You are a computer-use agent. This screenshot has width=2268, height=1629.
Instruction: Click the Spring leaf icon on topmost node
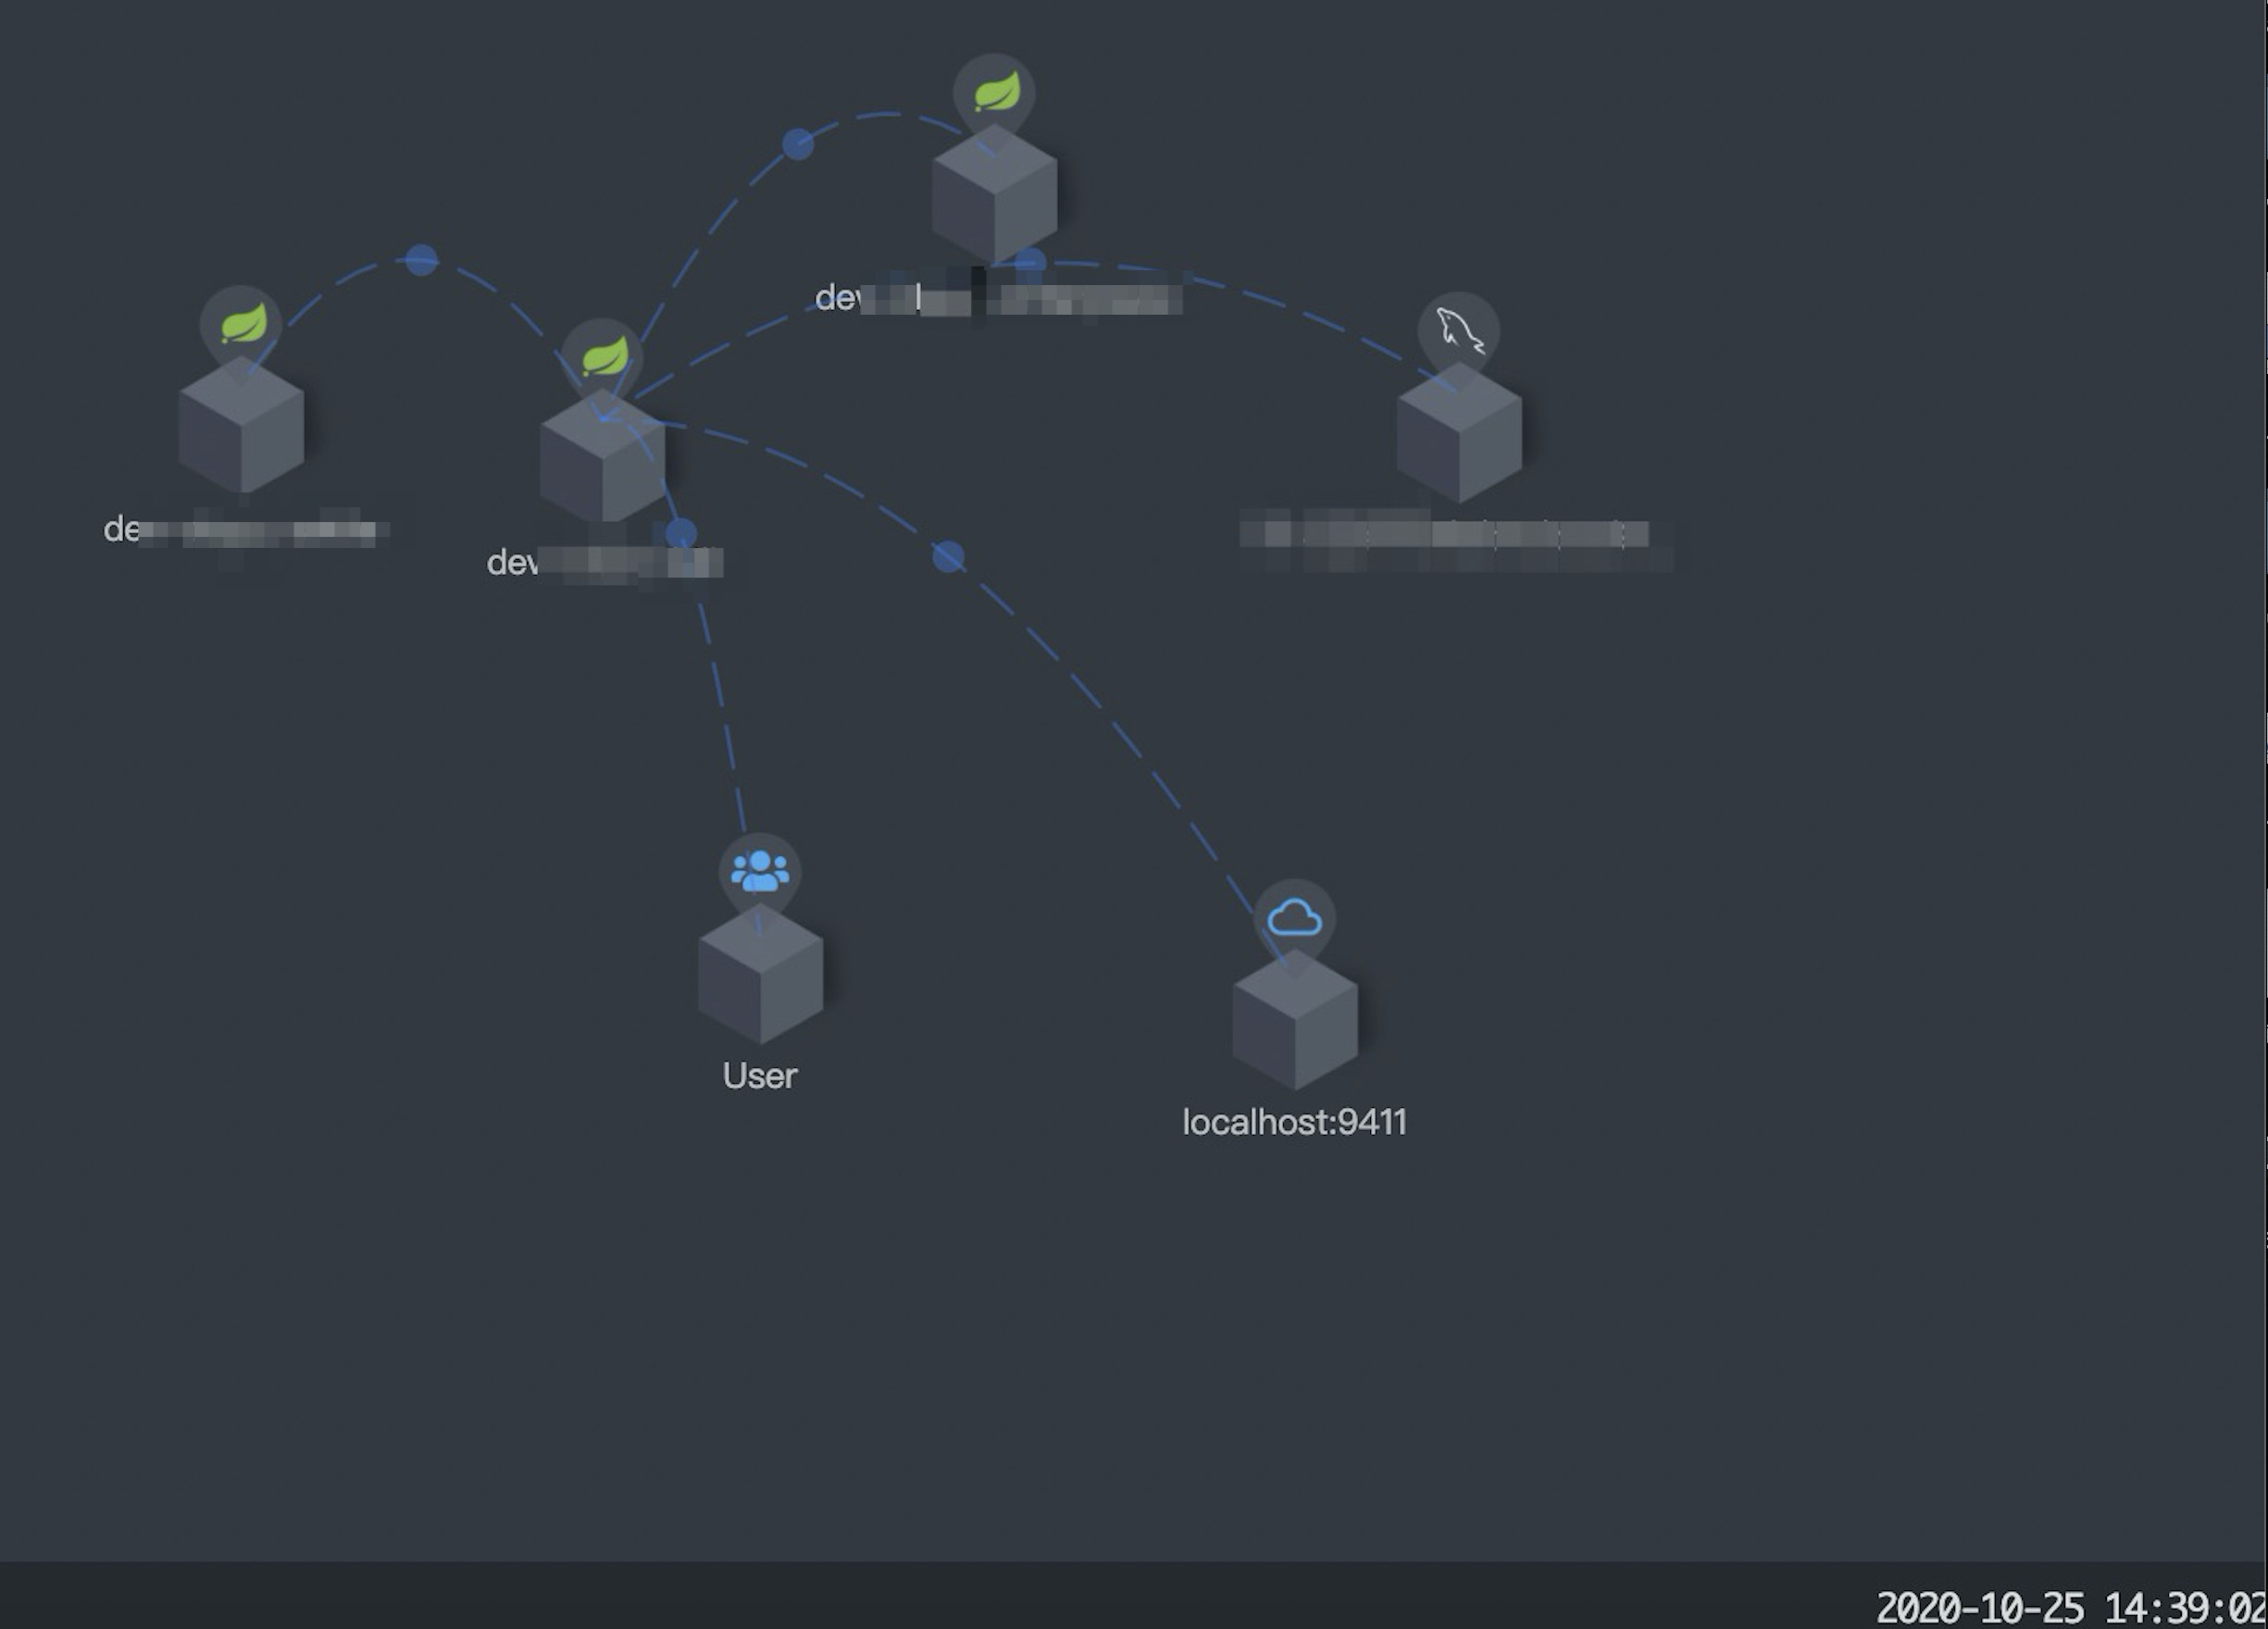[x=996, y=93]
